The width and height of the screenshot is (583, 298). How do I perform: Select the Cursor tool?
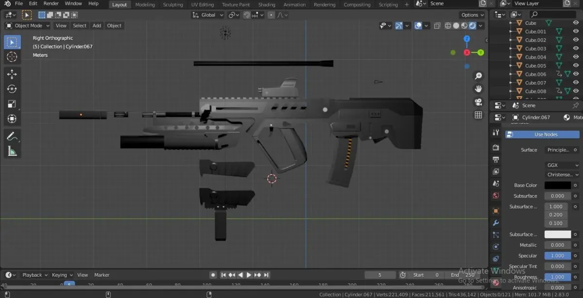(x=12, y=57)
